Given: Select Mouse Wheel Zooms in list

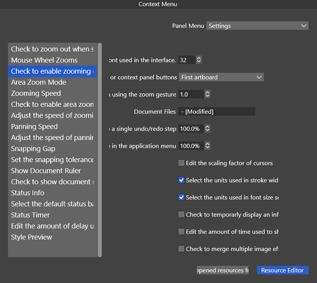Looking at the screenshot, I should [44, 60].
